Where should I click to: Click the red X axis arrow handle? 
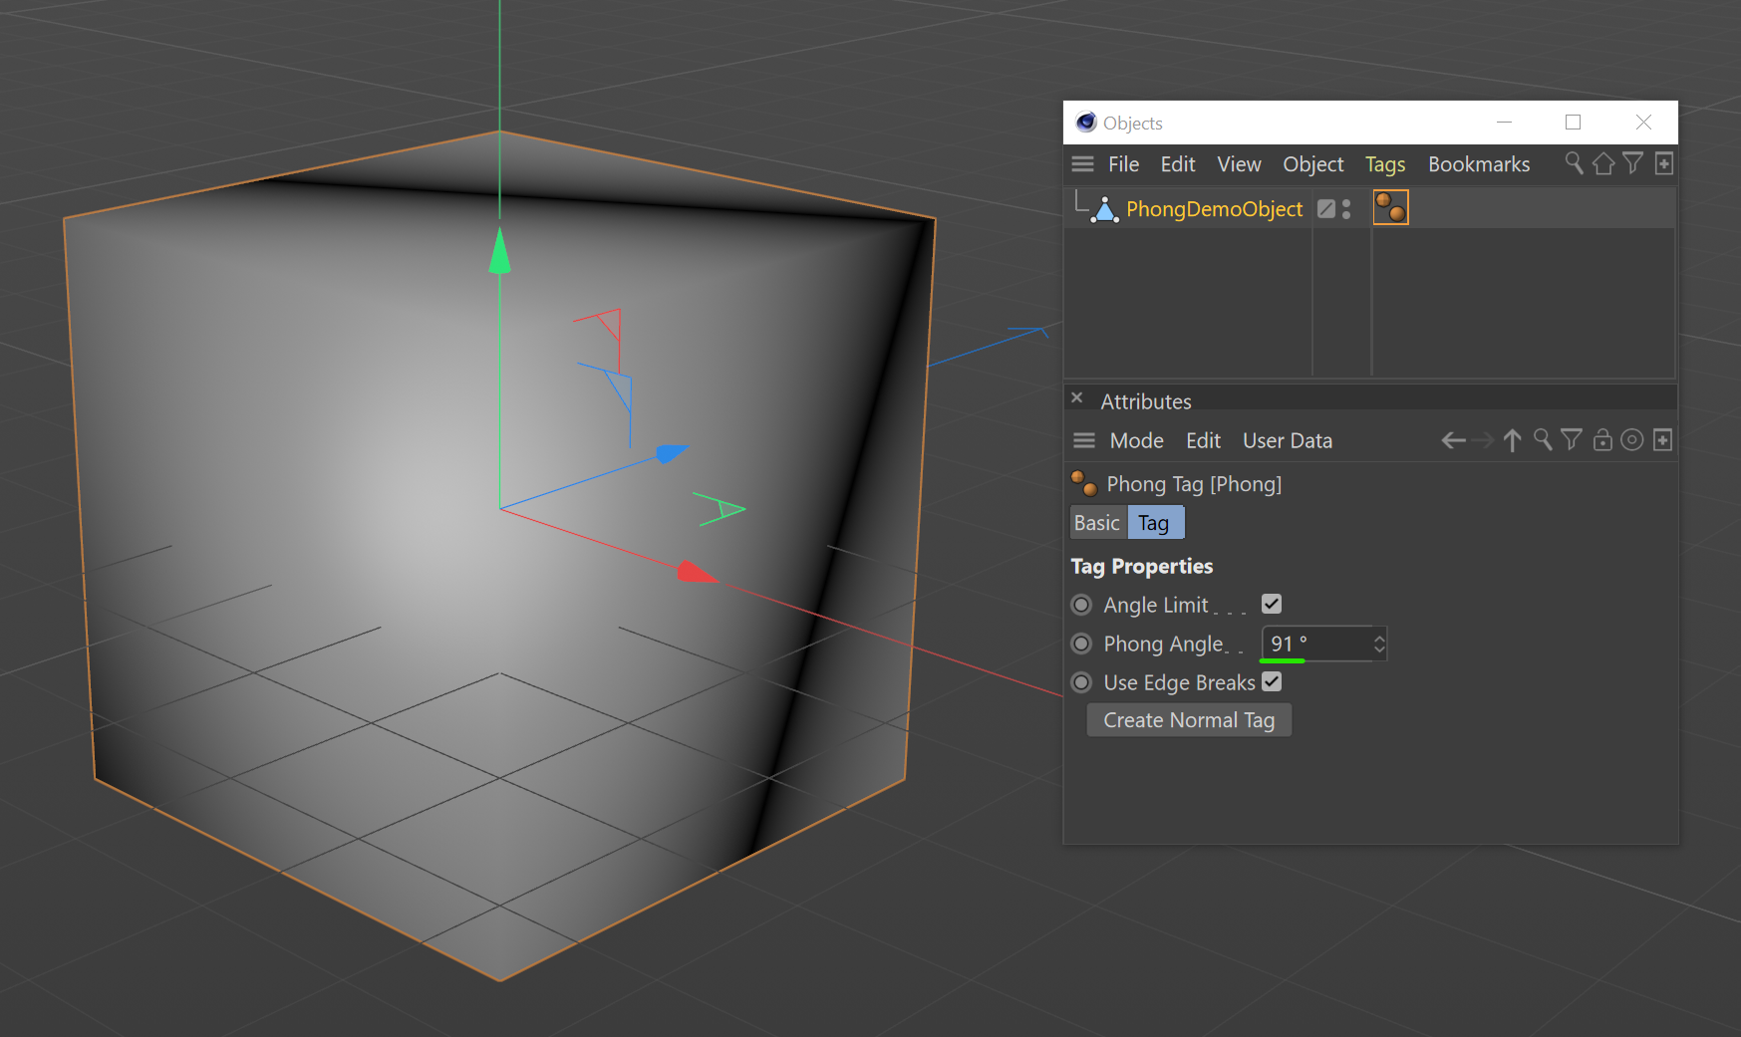(x=696, y=572)
